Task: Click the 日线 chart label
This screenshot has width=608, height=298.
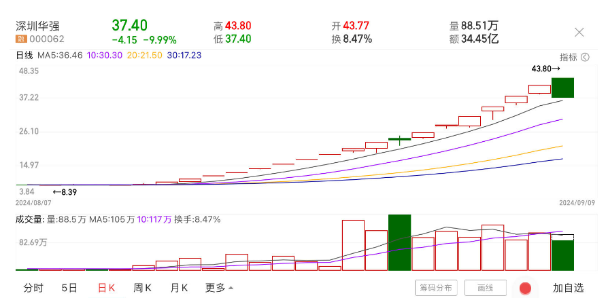Action: [x=24, y=56]
